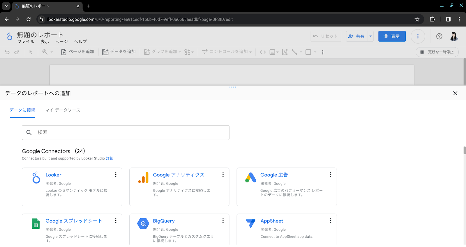Image resolution: width=466 pixels, height=247 pixels.
Task: Select the rectangle shape tool
Action: pyautogui.click(x=308, y=52)
